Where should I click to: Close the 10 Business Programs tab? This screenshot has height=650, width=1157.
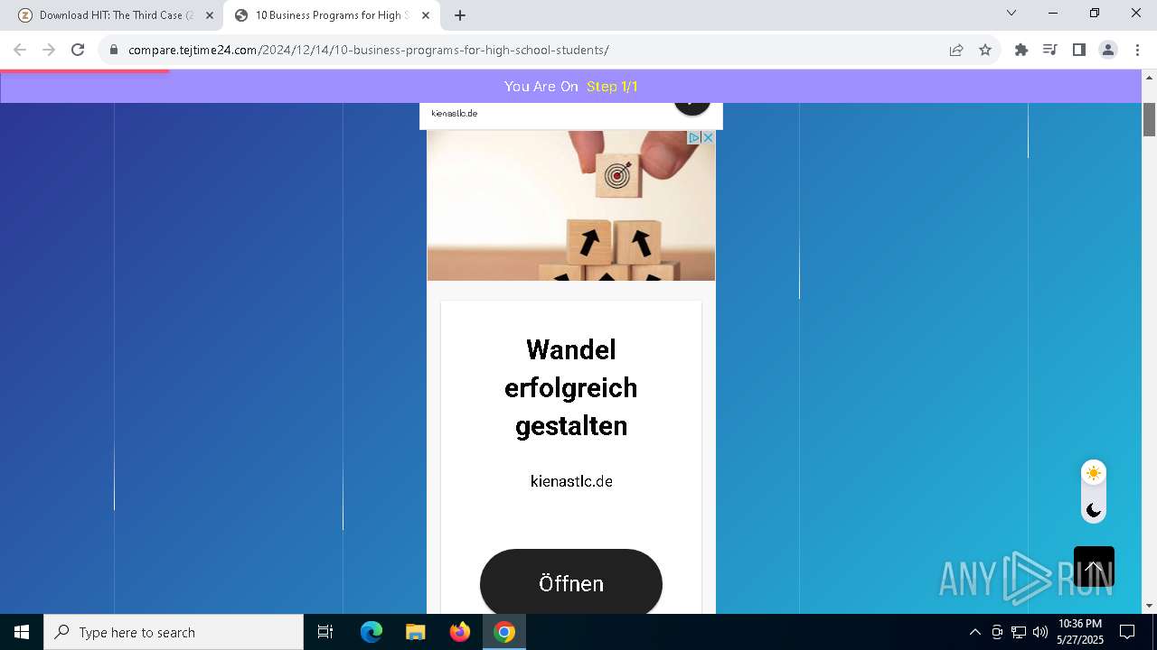point(426,15)
